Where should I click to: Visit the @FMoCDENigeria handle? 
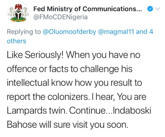pyautogui.click(x=61, y=17)
